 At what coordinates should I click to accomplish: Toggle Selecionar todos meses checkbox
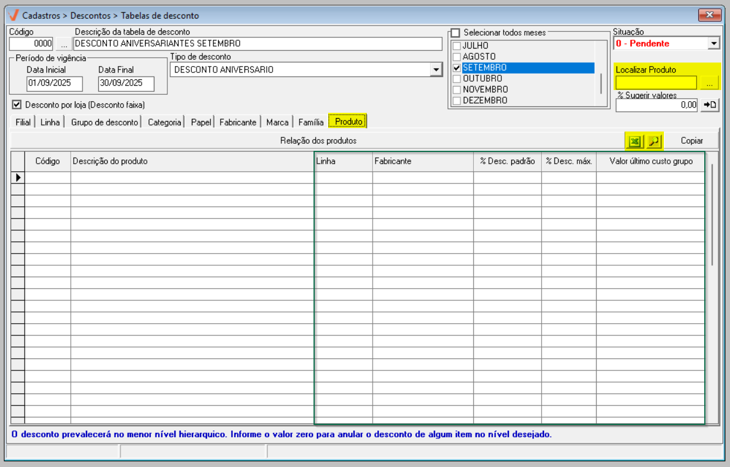(x=456, y=33)
